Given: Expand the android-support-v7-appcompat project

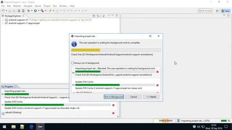Looking at the screenshot, I should (3, 23).
